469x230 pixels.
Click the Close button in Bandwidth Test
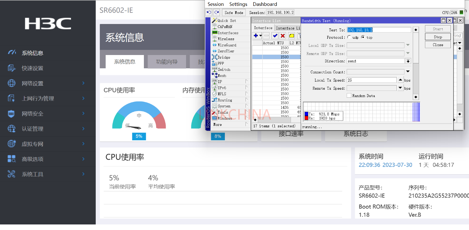click(x=438, y=45)
